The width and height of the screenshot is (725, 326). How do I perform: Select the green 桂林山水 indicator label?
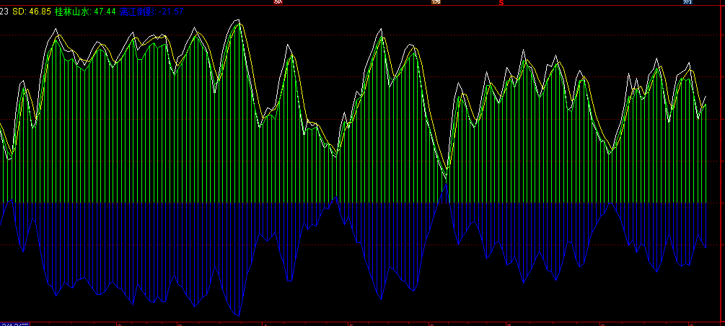[x=73, y=12]
